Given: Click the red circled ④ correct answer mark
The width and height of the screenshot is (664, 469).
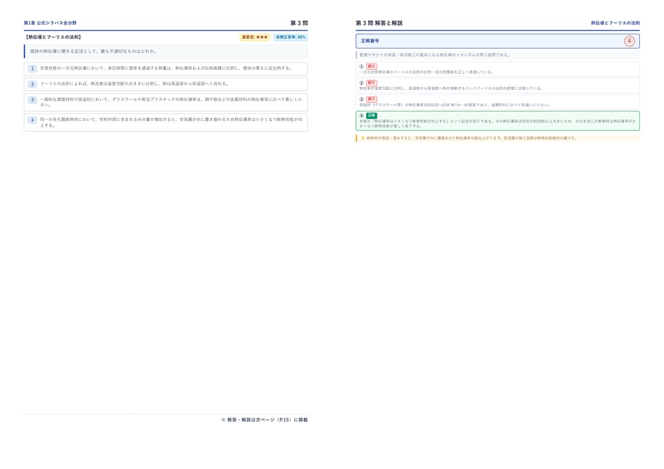Looking at the screenshot, I should click(629, 41).
